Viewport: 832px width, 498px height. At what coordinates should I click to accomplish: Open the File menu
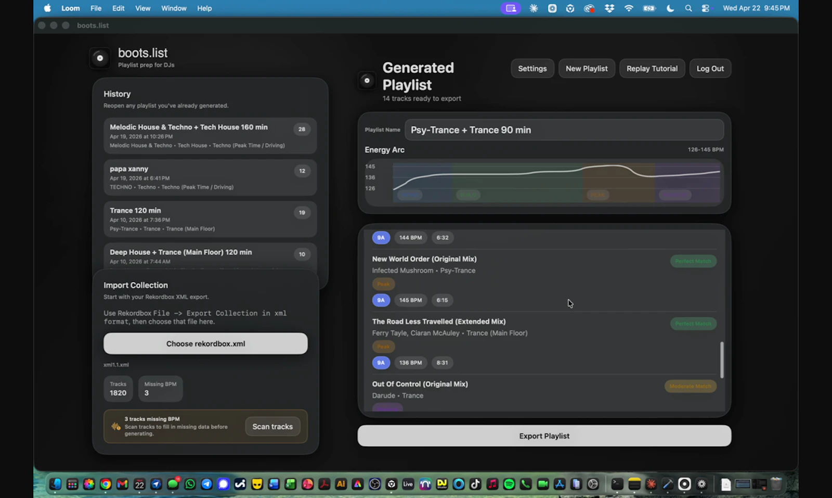tap(96, 8)
